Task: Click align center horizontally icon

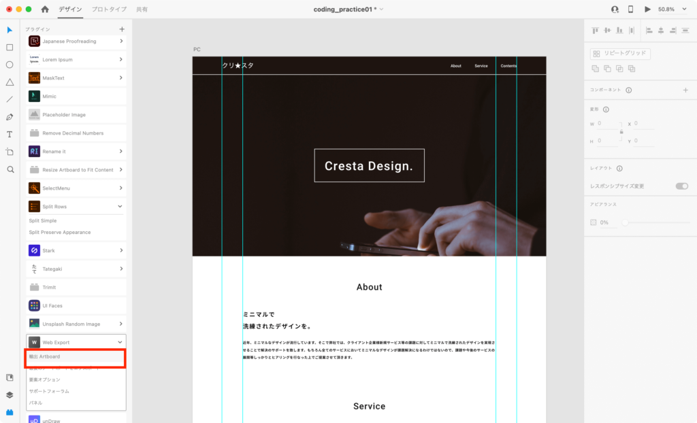Action: coord(661,30)
